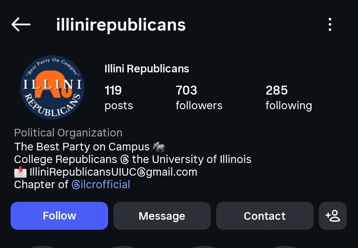Viewport: 358px width, 248px height.
Task: Open the @ilcrofficial profile link
Action: point(101,185)
